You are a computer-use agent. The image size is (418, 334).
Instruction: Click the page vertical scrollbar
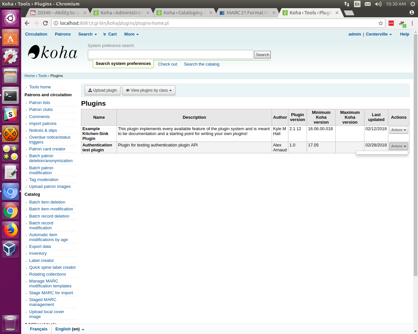[415, 153]
